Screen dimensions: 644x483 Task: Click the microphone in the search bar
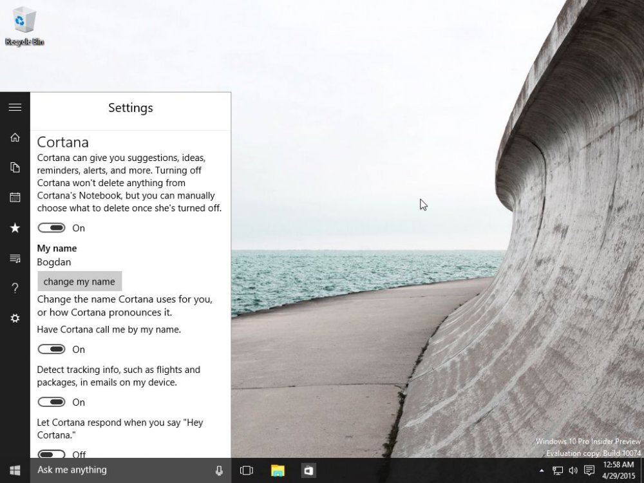point(219,470)
